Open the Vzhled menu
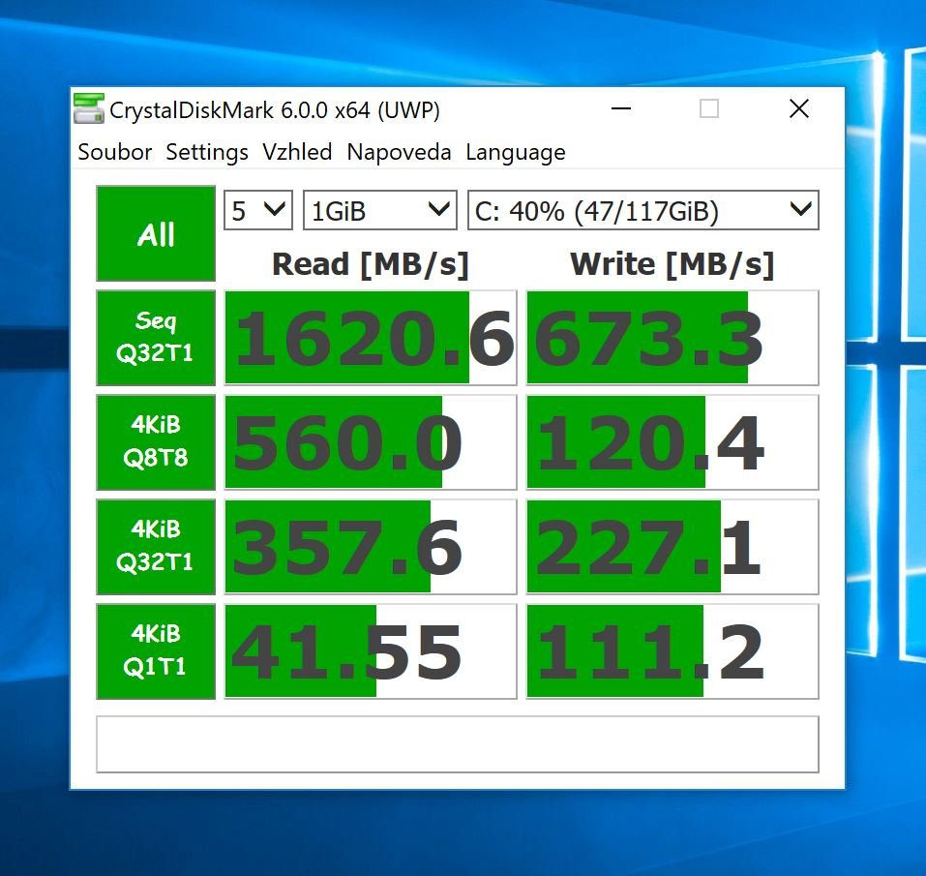Viewport: 926px width, 876px height. [297, 152]
